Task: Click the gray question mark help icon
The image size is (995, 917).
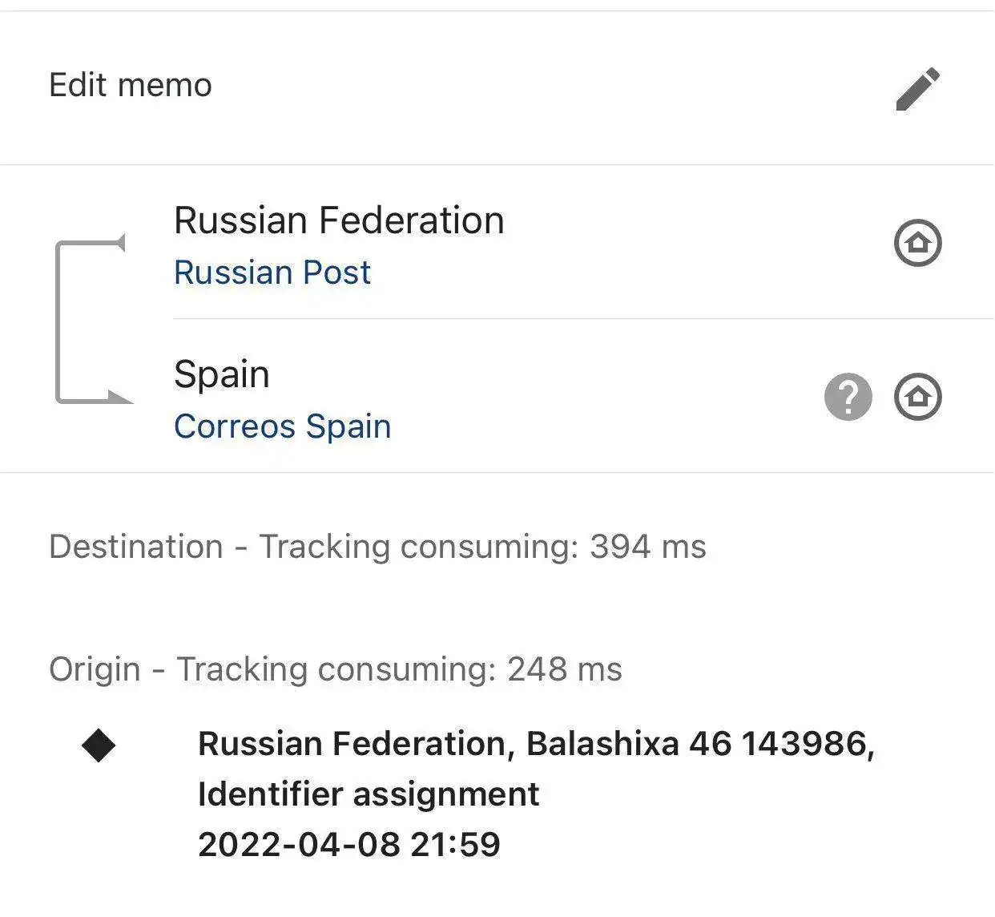Action: 848,396
